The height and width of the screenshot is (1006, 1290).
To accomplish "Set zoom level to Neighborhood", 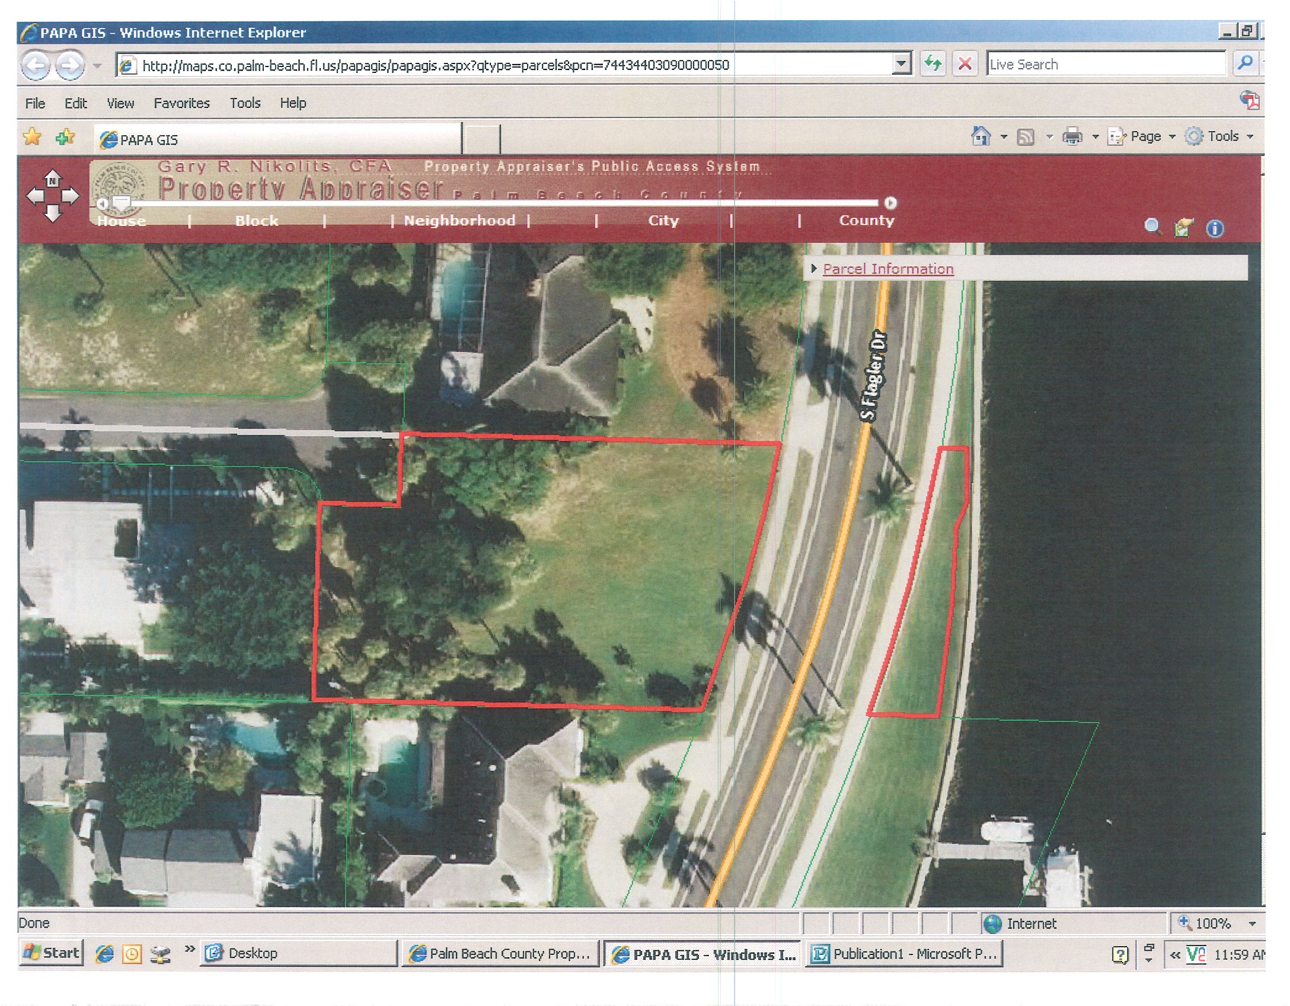I will pos(459,221).
